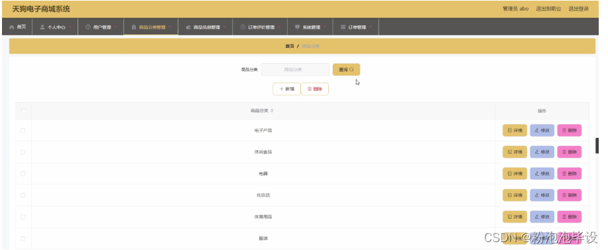Click the 删除 button above the table

click(x=314, y=89)
